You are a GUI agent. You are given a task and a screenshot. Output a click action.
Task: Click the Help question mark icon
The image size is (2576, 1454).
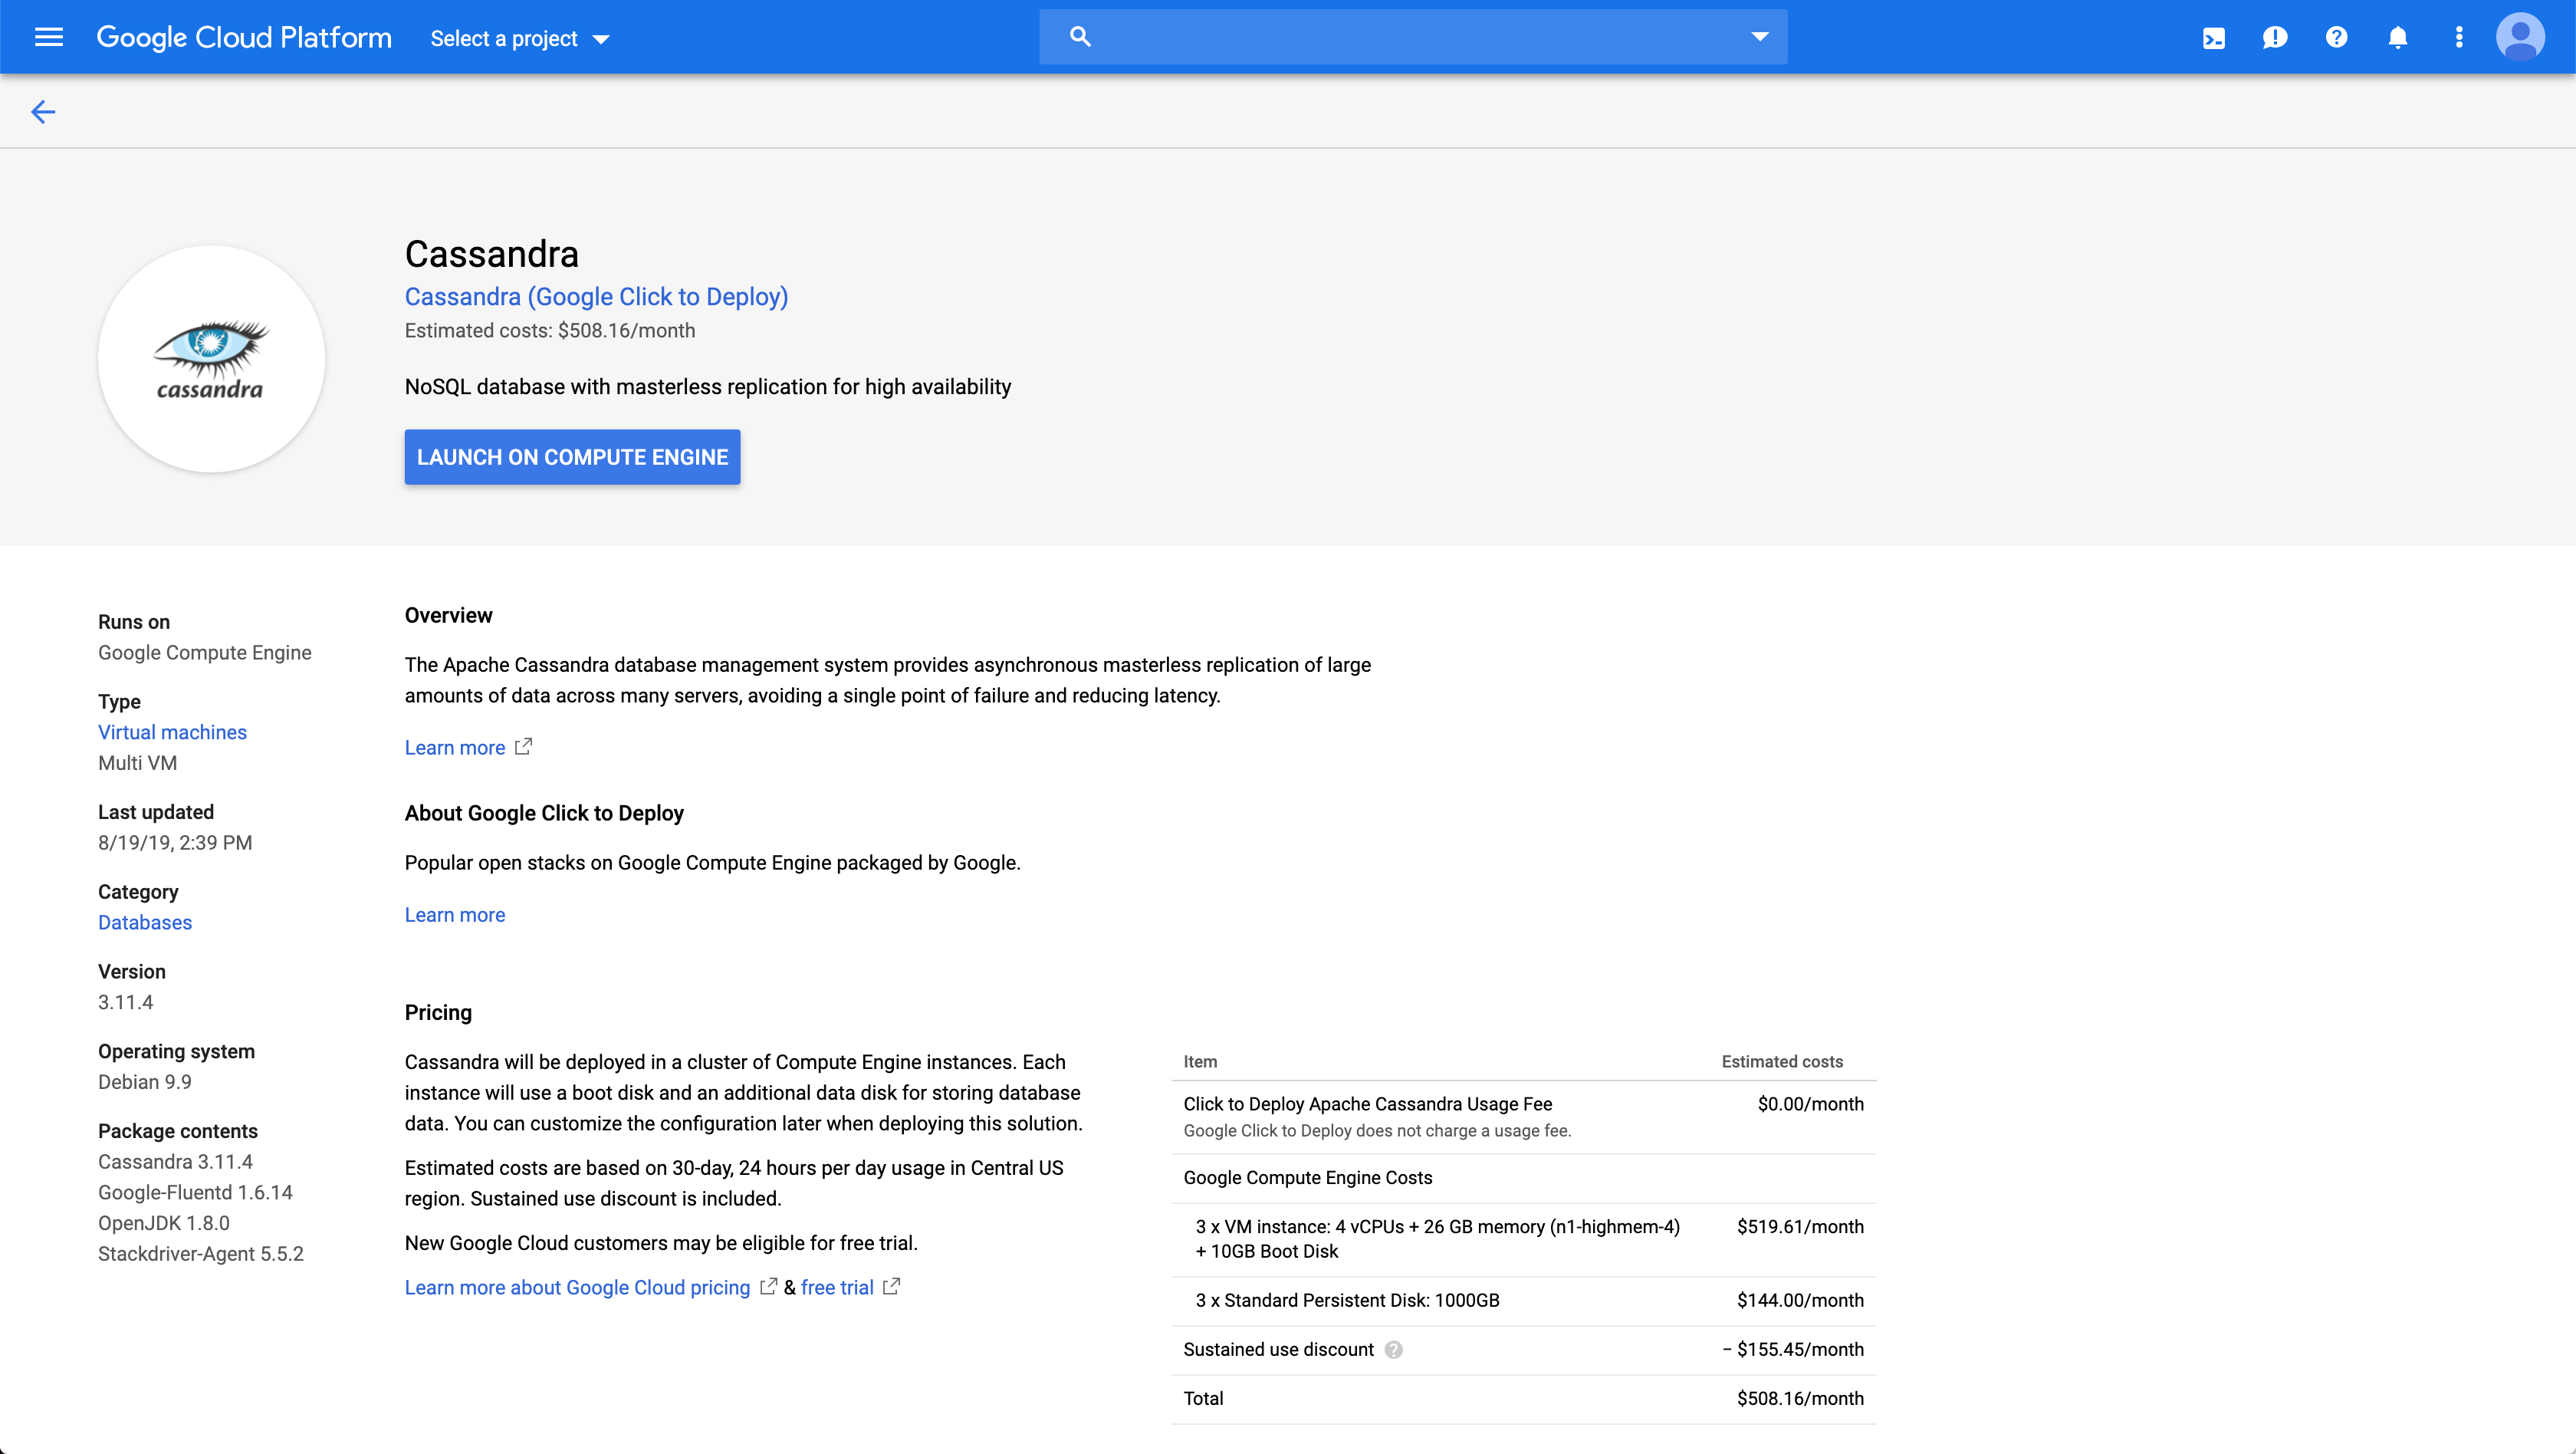[2336, 37]
